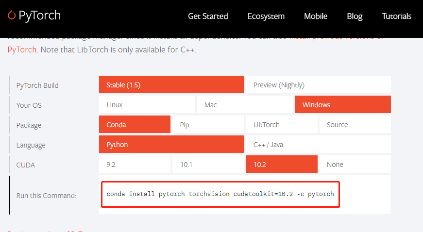Select the Conda package option
This screenshot has width=423, height=232.
(x=135, y=124)
